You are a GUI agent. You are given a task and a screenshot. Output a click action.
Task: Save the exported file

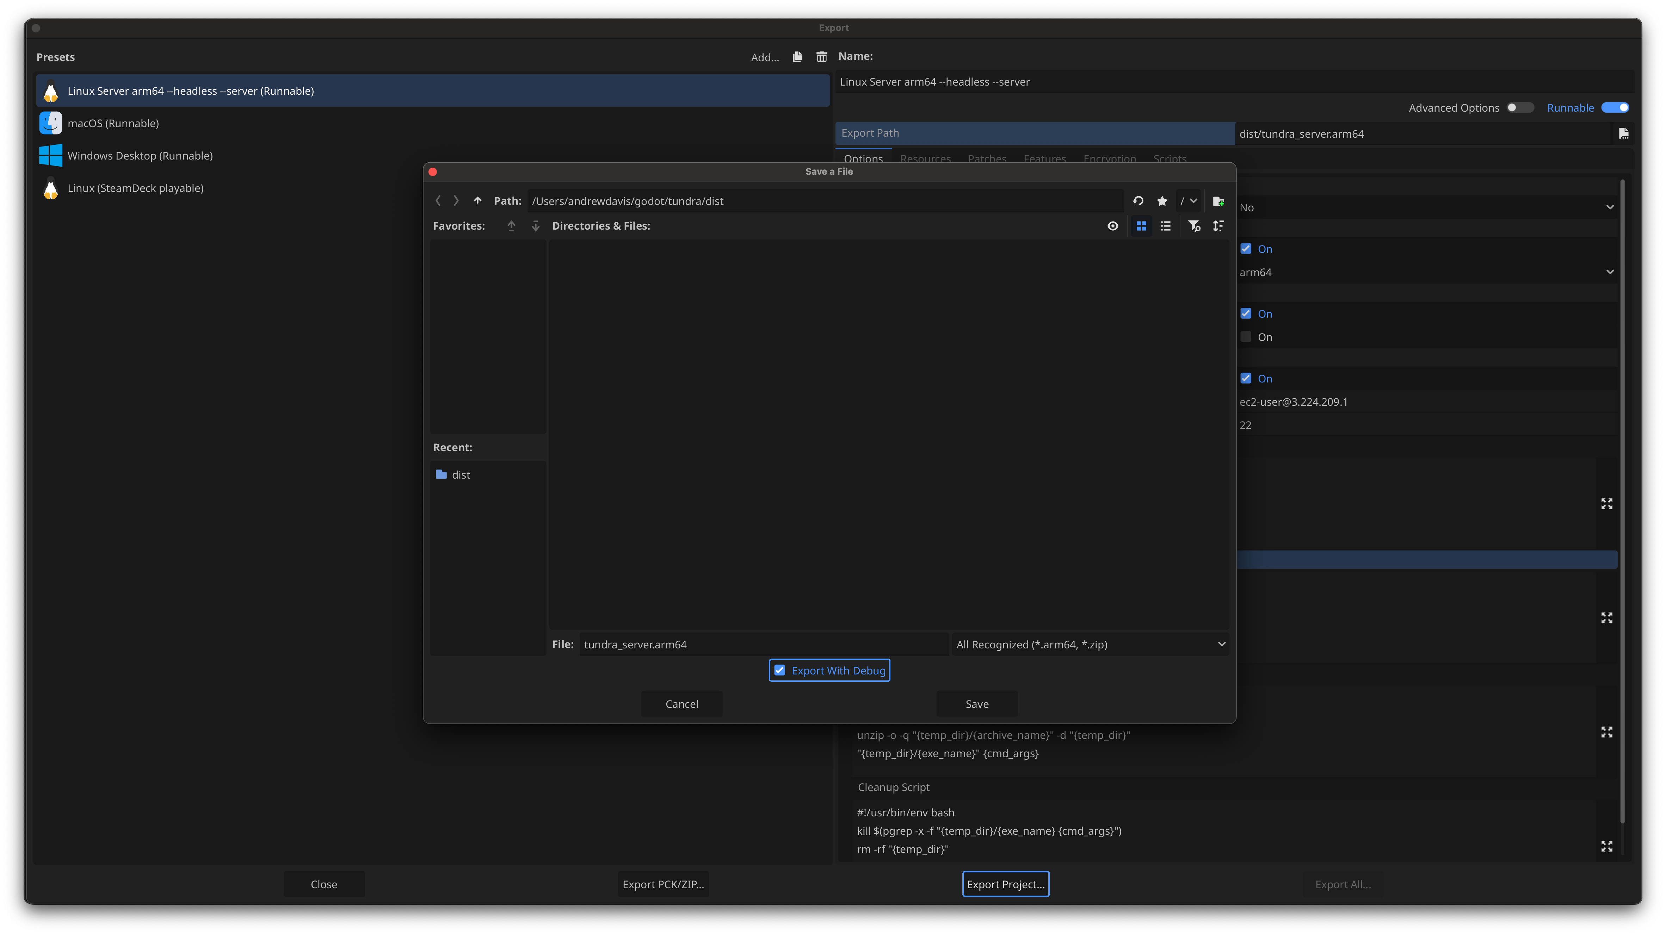(976, 704)
